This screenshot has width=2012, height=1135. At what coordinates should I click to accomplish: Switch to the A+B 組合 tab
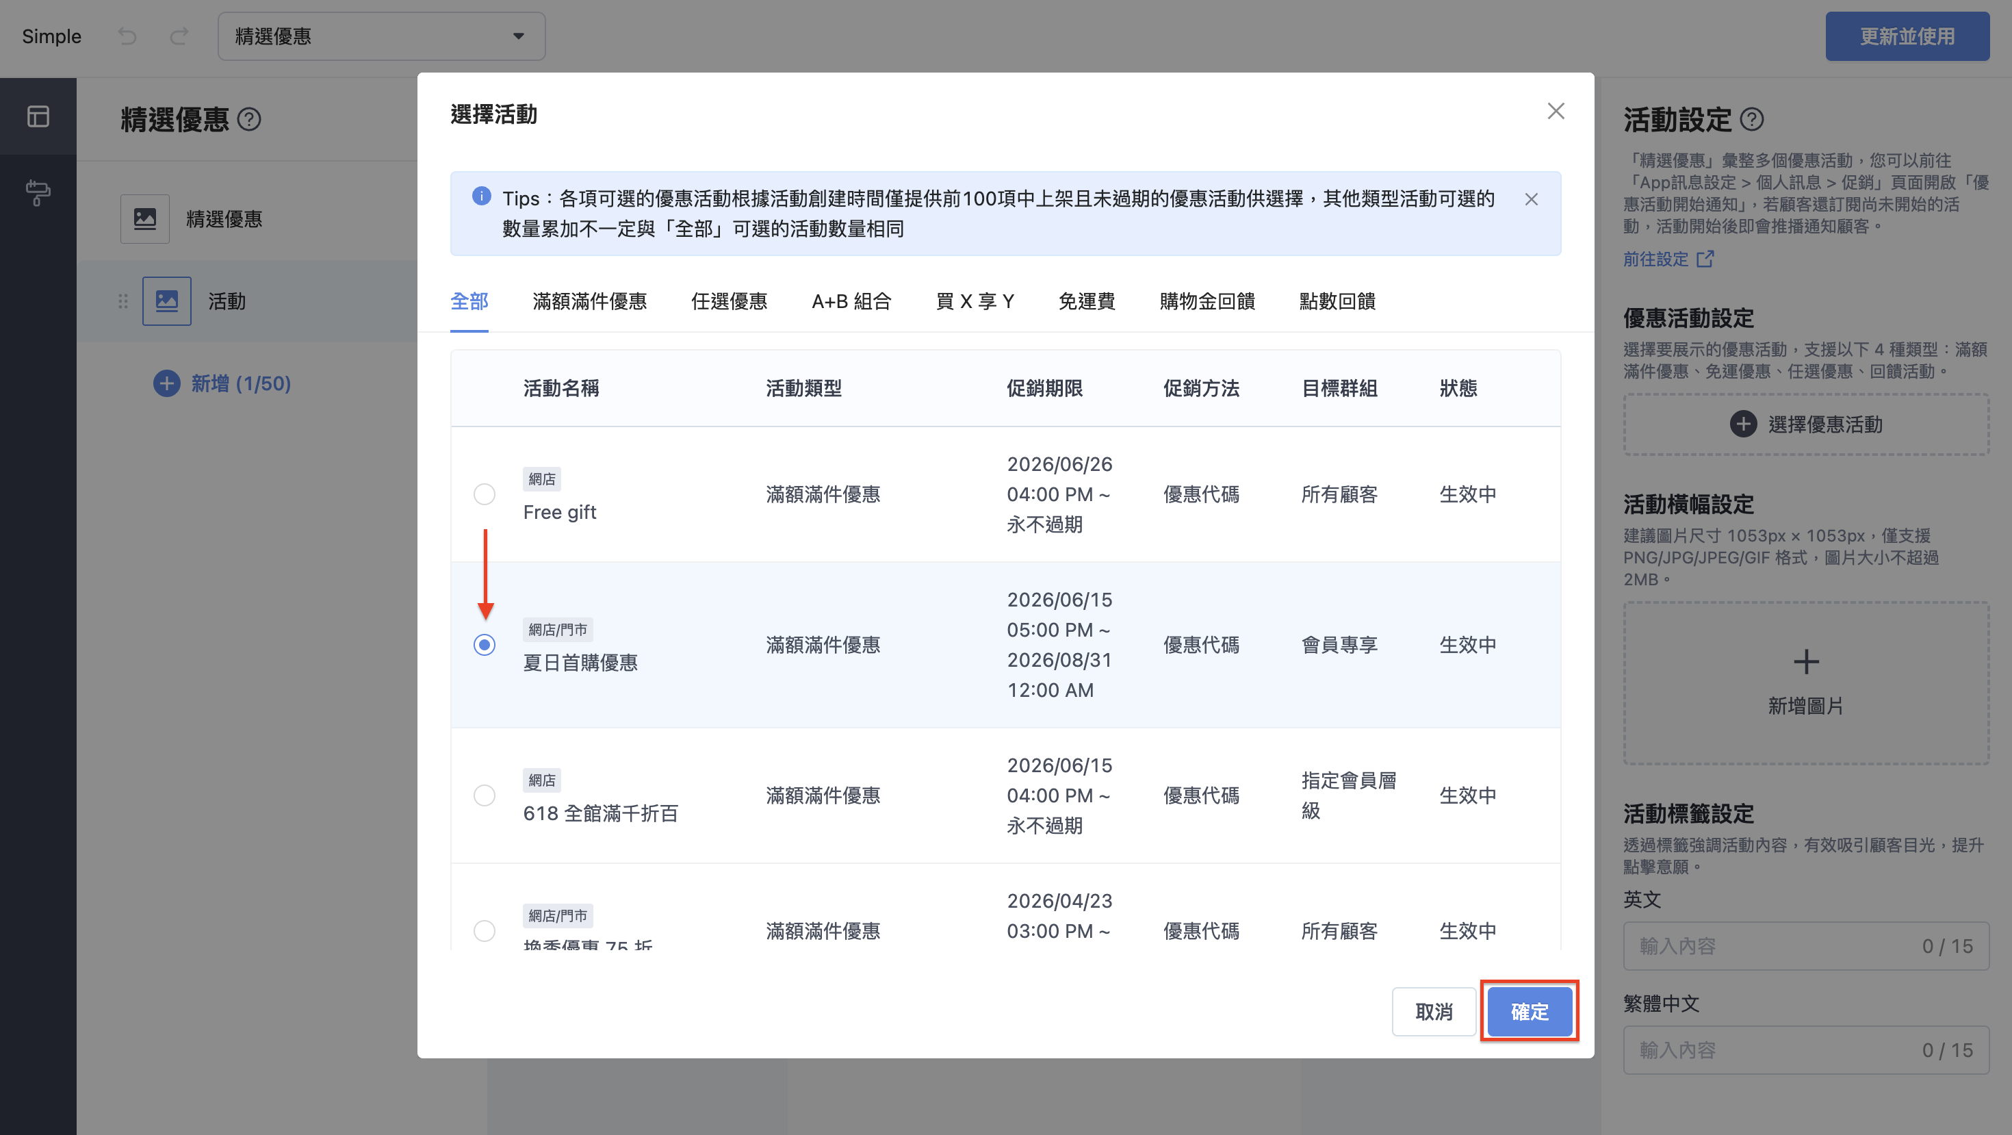tap(851, 301)
